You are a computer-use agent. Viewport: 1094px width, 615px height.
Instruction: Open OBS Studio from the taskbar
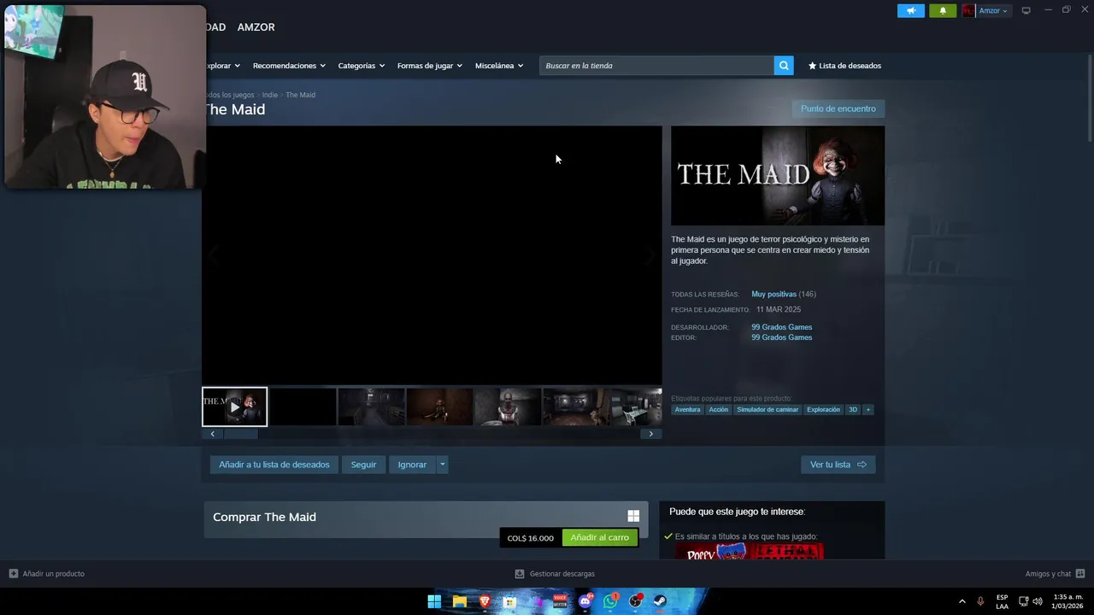click(636, 601)
